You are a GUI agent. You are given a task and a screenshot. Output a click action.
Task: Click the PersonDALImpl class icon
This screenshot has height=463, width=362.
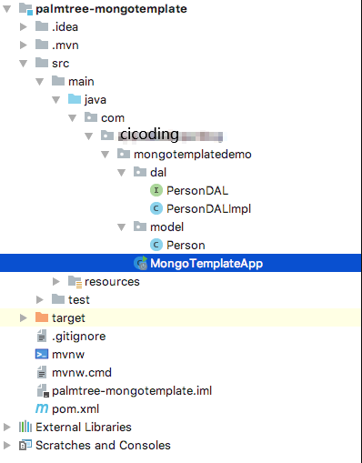pos(156,208)
